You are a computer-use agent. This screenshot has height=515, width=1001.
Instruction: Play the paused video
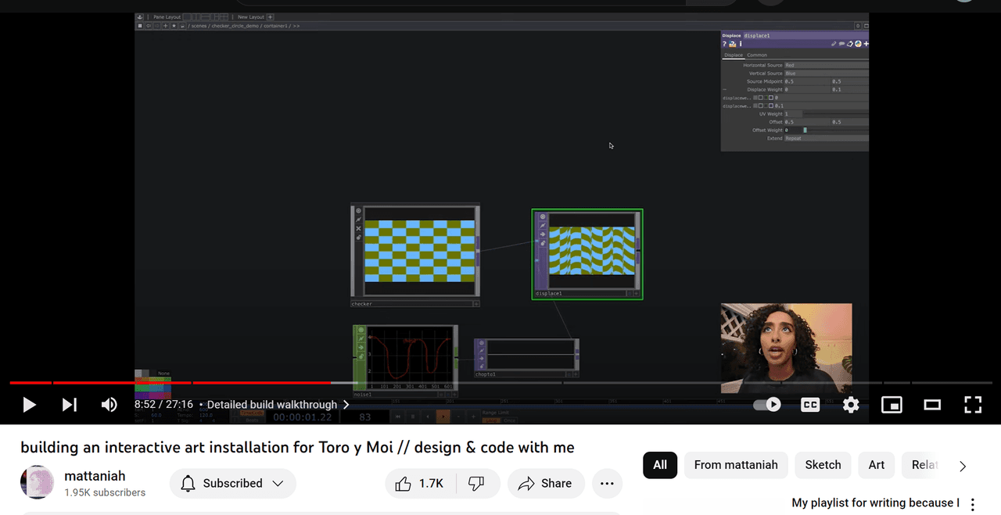pyautogui.click(x=29, y=405)
